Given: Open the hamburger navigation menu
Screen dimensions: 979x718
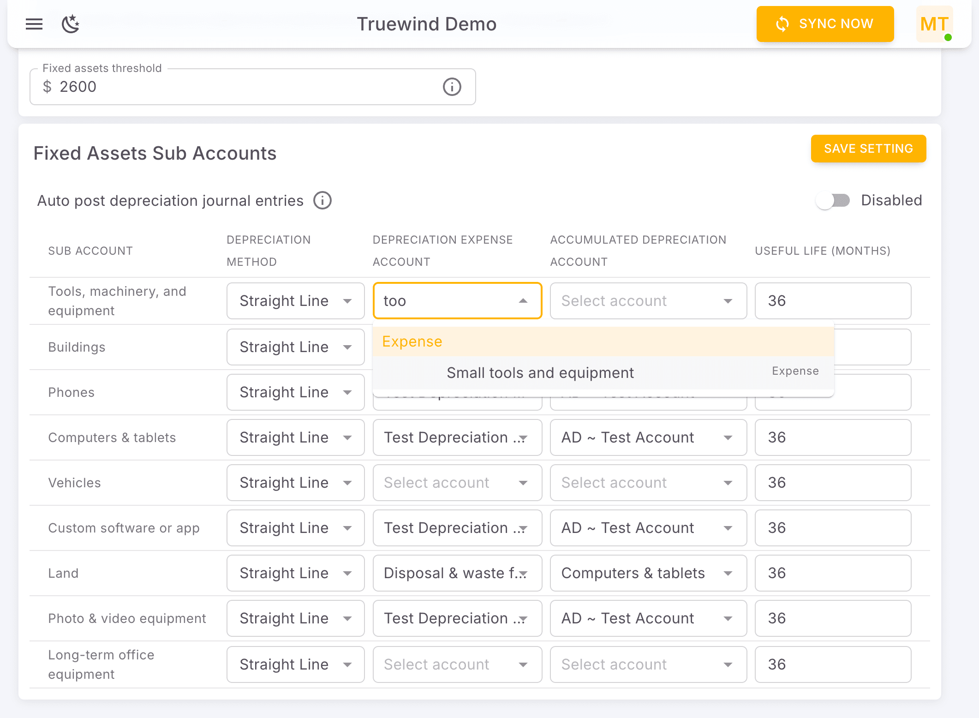Looking at the screenshot, I should (34, 24).
